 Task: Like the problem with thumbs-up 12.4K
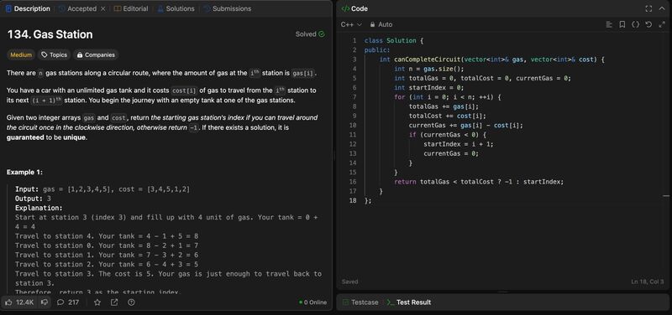pyautogui.click(x=18, y=302)
